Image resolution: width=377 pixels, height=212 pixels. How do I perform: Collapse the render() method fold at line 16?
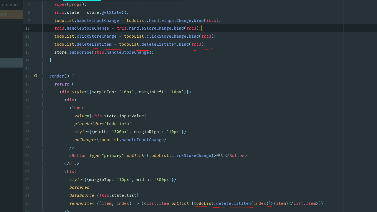click(x=42, y=76)
